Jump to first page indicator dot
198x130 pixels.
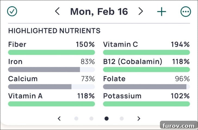[x=76, y=119]
